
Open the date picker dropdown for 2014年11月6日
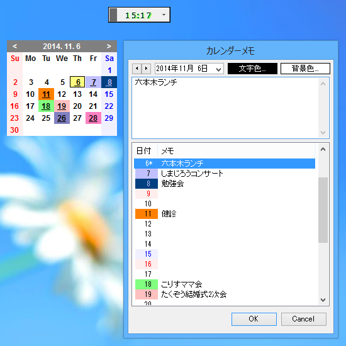tap(218, 69)
